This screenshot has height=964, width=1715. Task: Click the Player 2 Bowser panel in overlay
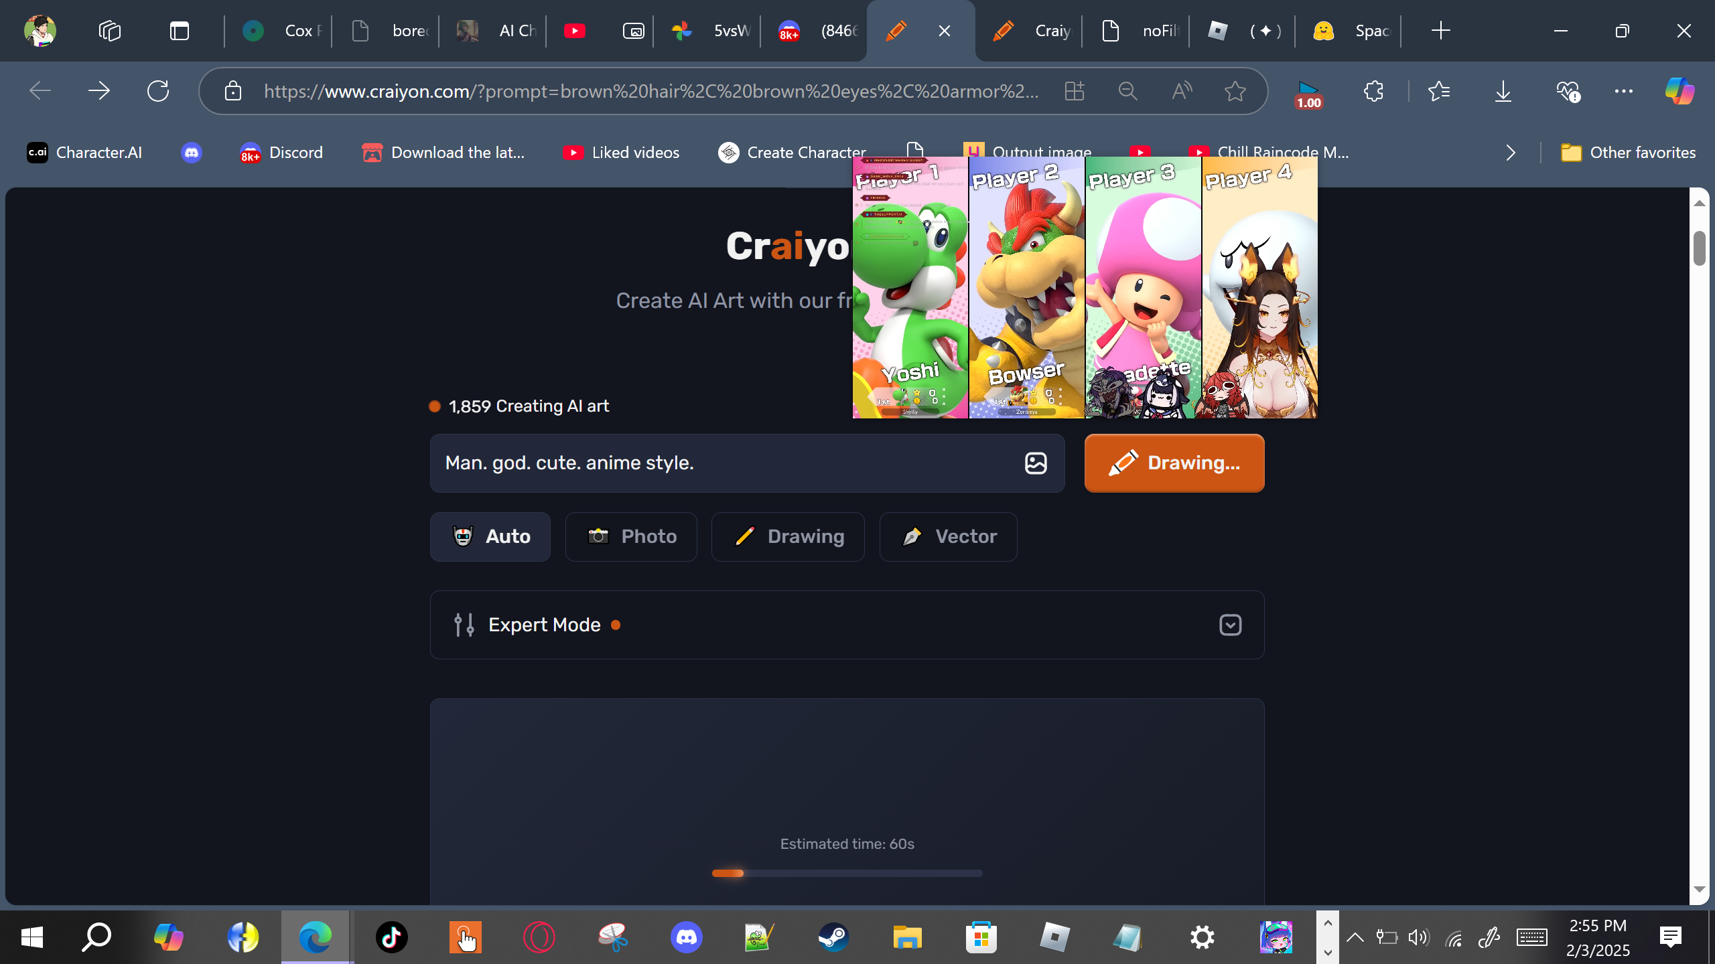tap(1027, 288)
